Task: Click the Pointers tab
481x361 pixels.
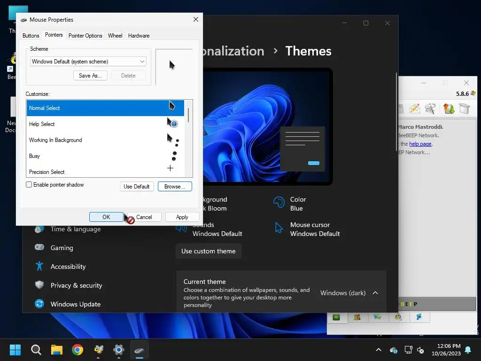Action: [x=54, y=35]
